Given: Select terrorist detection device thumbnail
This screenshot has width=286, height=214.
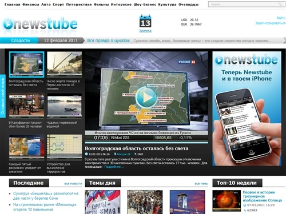Looking at the screenshot, I should [x=65, y=147].
